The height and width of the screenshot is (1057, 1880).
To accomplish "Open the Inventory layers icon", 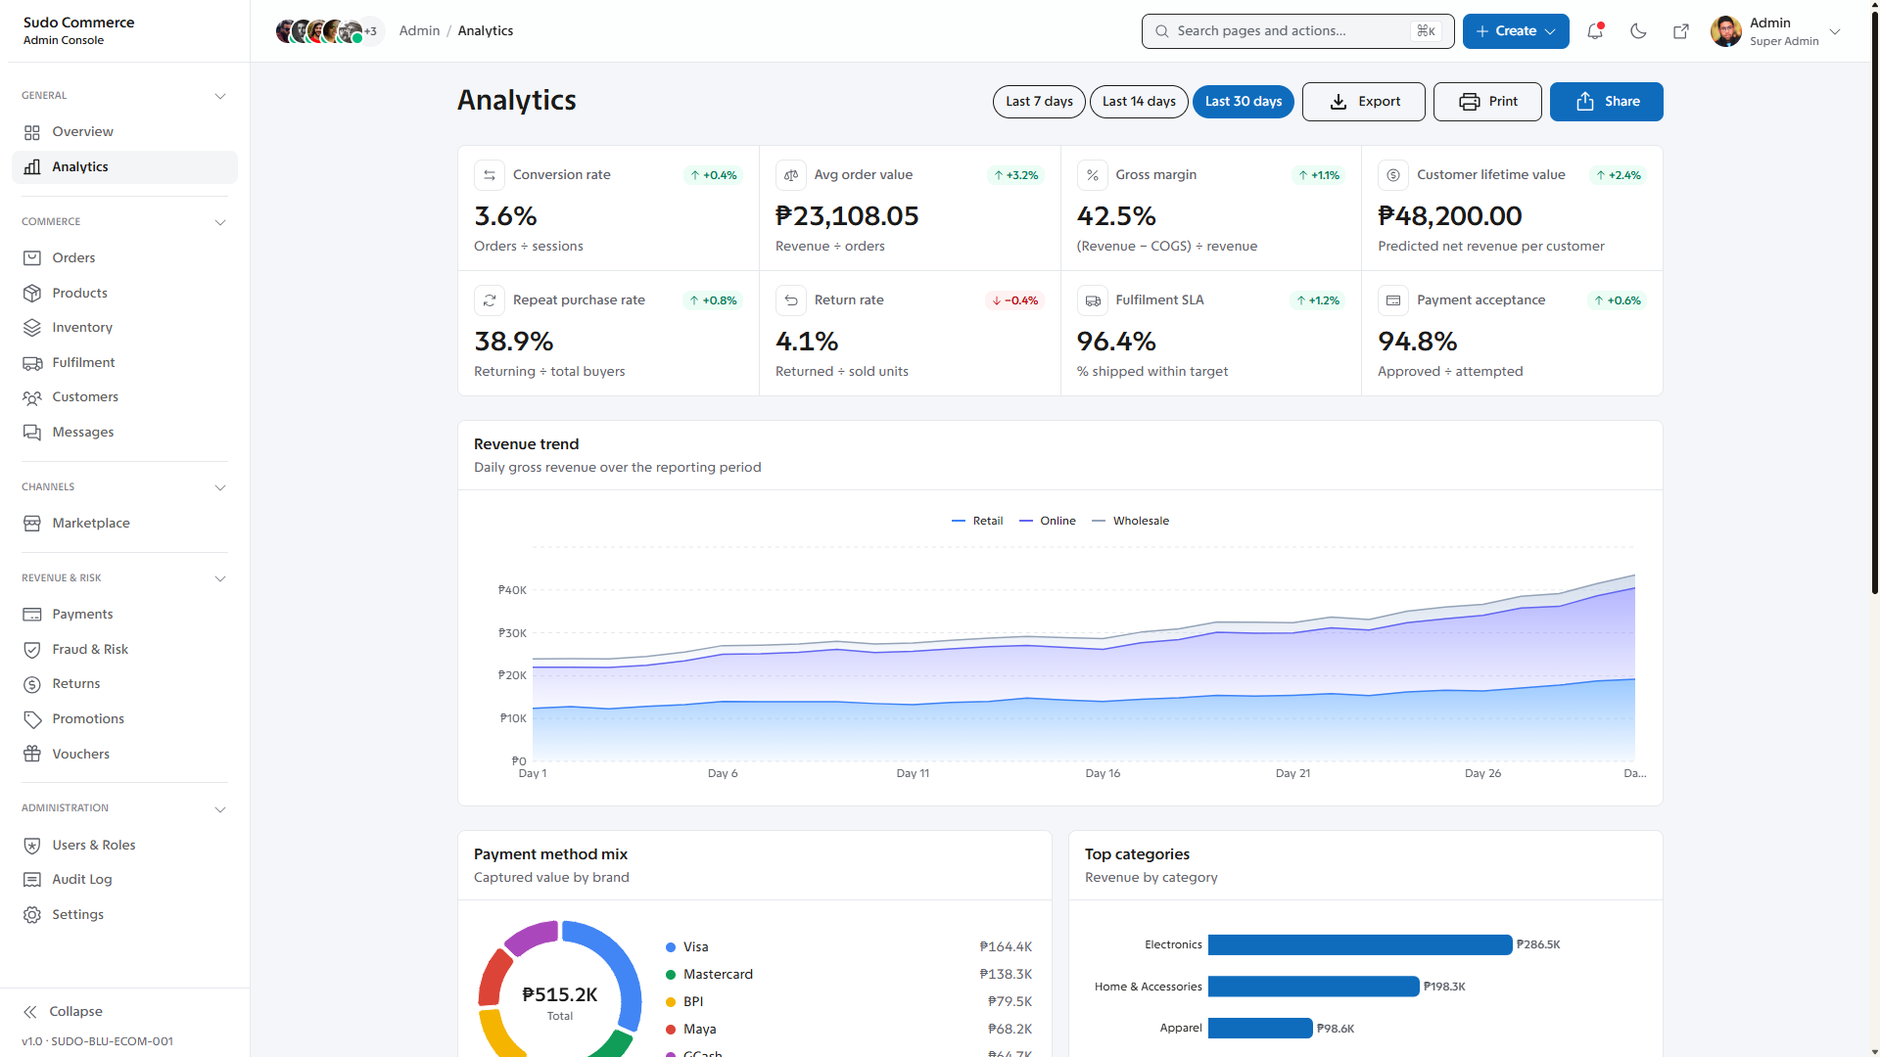I will [32, 328].
